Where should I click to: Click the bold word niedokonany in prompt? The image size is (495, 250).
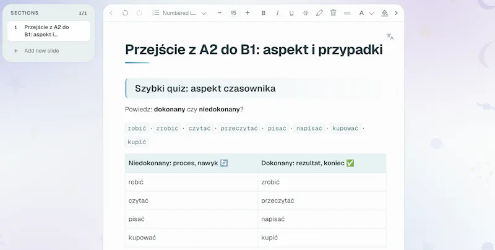click(220, 110)
